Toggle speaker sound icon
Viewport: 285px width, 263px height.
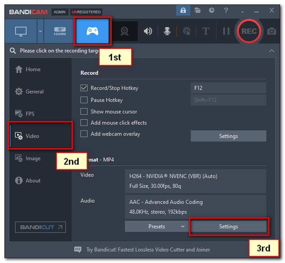(148, 31)
